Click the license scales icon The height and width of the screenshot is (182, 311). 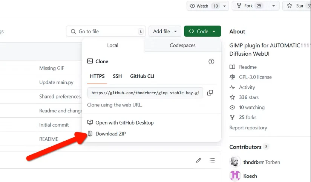(x=232, y=77)
